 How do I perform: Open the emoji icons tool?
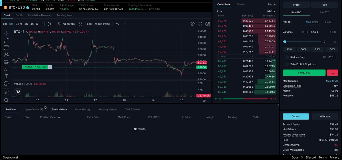[6, 83]
